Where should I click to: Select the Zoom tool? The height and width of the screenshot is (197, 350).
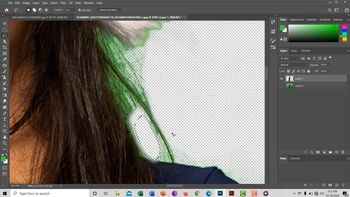coord(4,143)
